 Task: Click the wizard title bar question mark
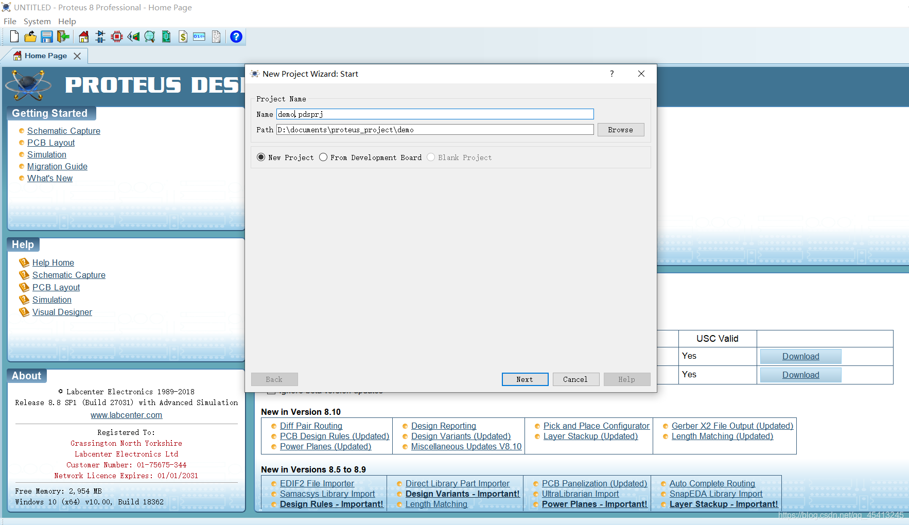click(612, 74)
